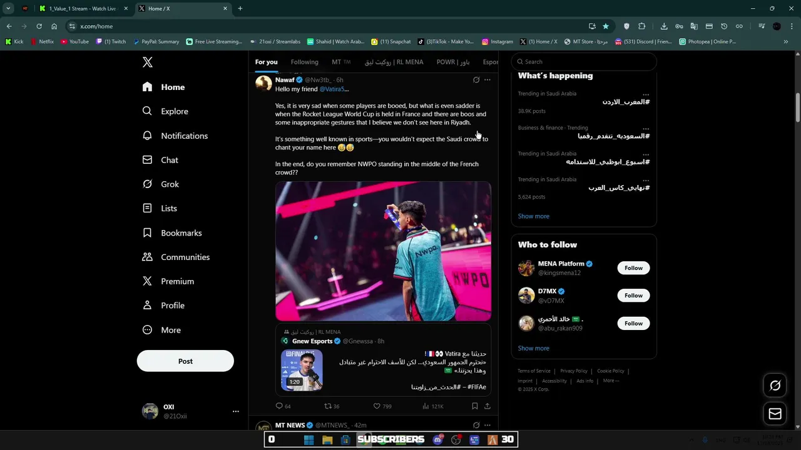Expand the hidden bookmarks chevron
This screenshot has width=801, height=450.
(x=786, y=42)
